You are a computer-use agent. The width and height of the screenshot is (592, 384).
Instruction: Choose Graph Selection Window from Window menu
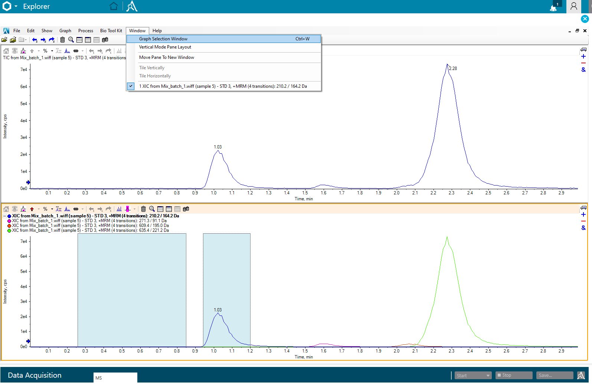[224, 39]
